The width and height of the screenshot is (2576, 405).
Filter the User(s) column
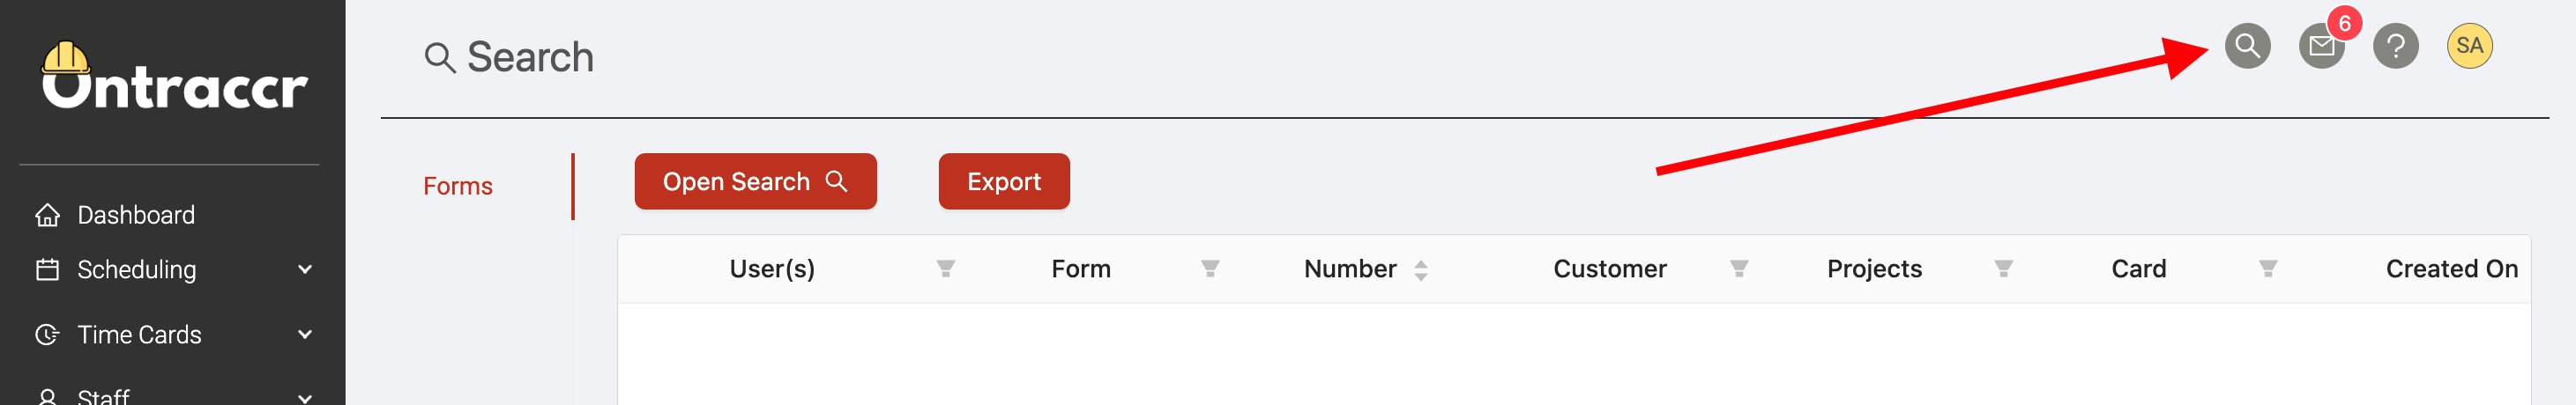(x=945, y=269)
